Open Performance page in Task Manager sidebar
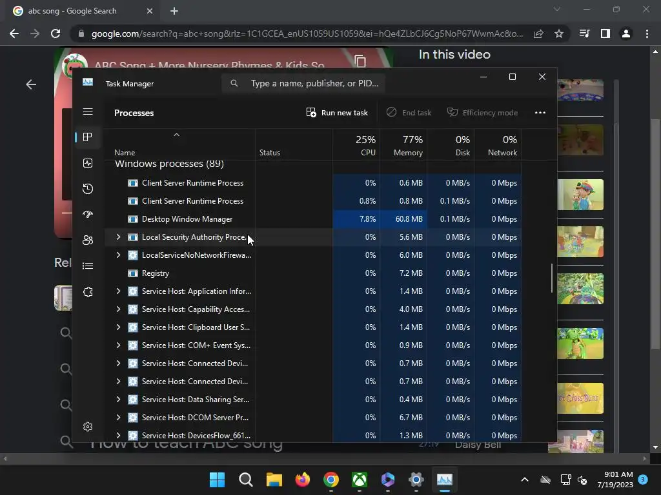 click(88, 163)
